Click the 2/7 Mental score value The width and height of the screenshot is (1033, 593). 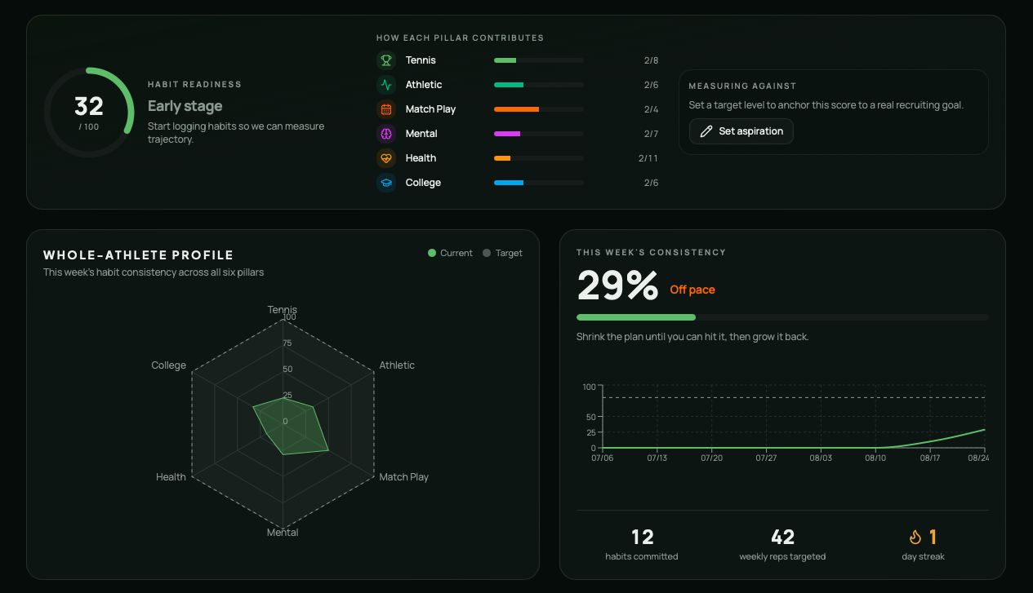[651, 134]
